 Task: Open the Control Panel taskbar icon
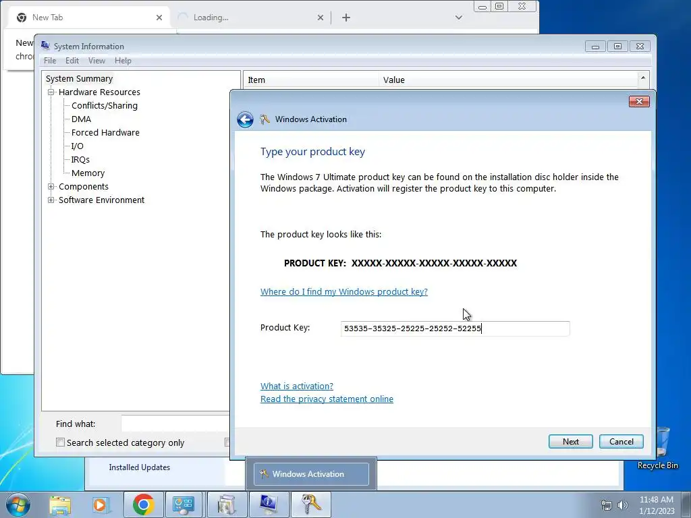tap(184, 505)
